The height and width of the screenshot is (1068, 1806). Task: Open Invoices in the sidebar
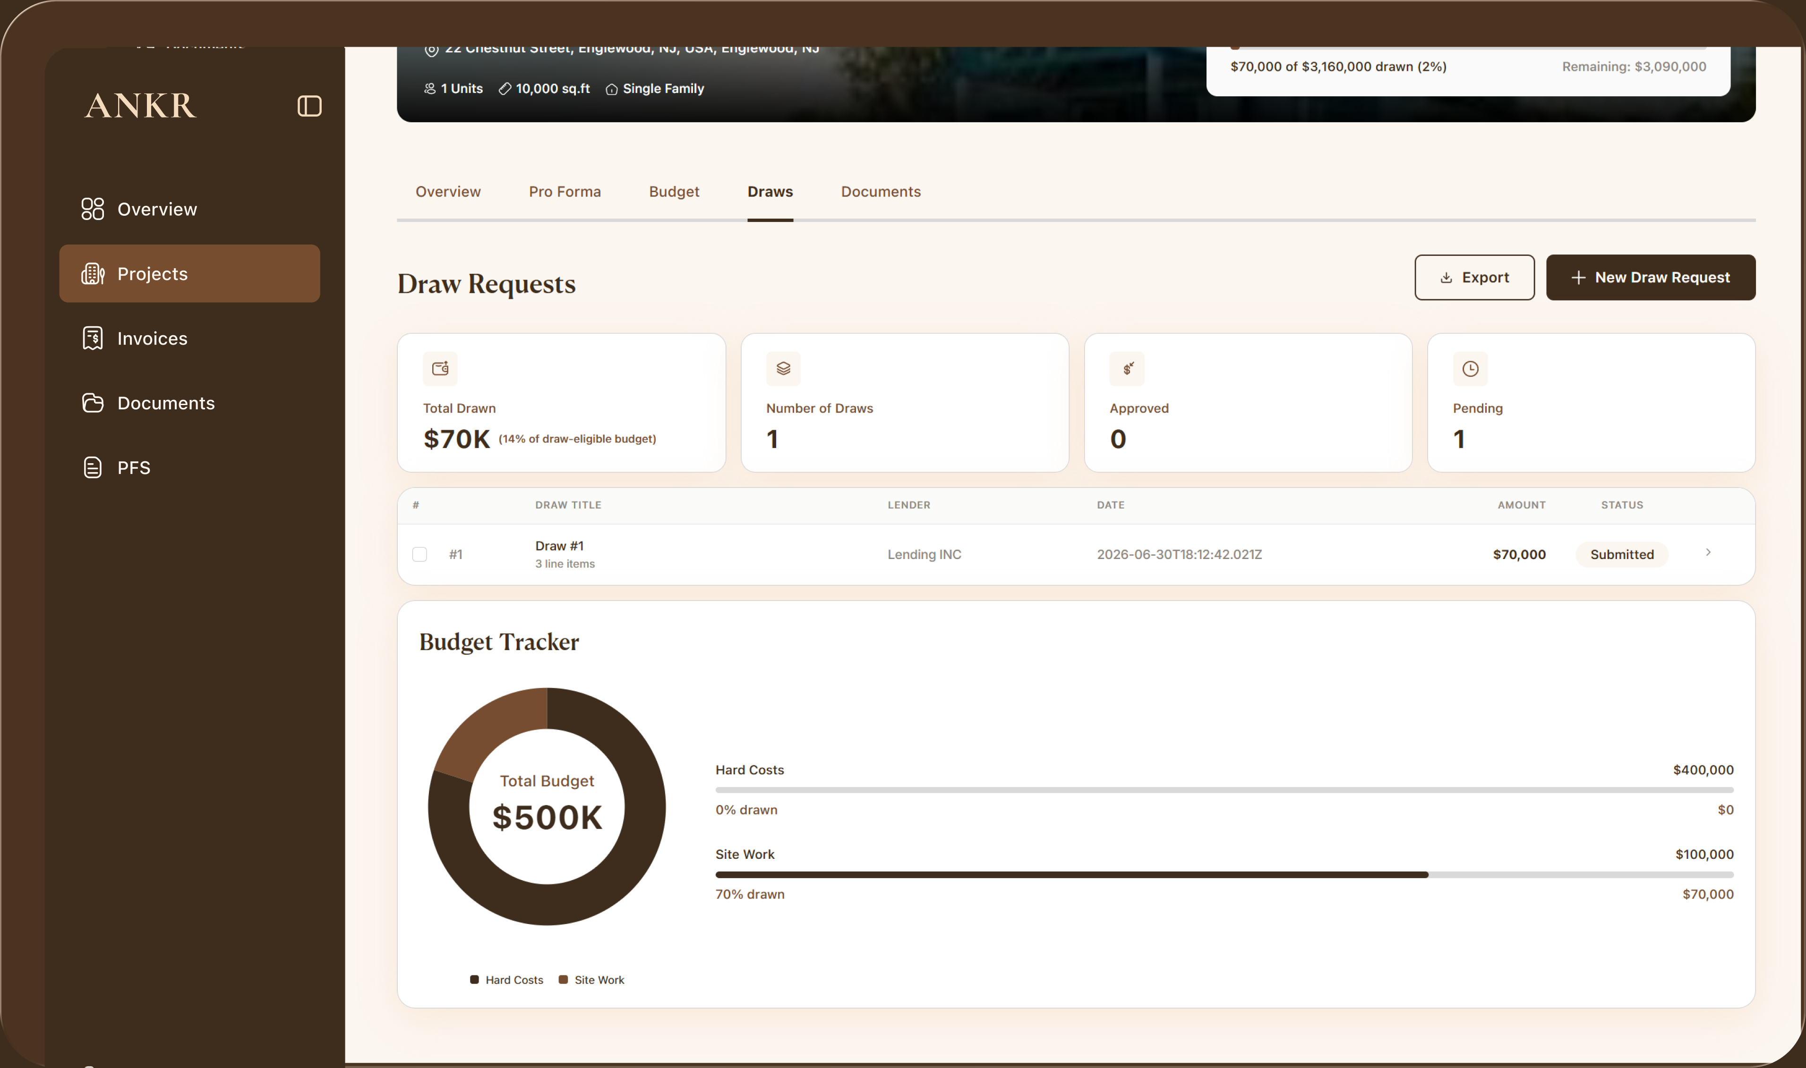pyautogui.click(x=189, y=338)
